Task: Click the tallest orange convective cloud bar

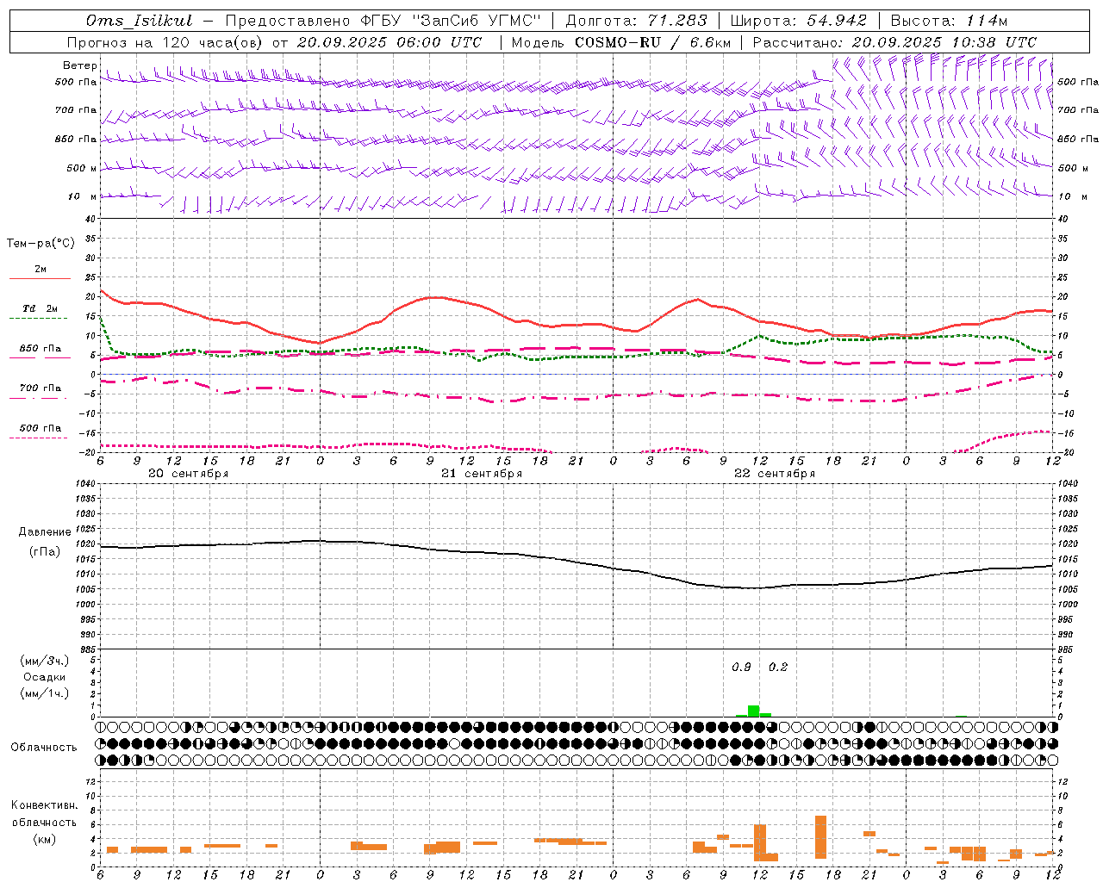Action: 820,837
